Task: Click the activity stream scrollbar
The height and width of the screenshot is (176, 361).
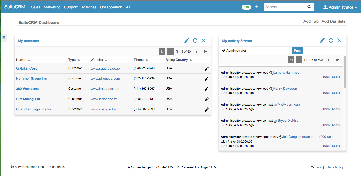Action: point(345,72)
